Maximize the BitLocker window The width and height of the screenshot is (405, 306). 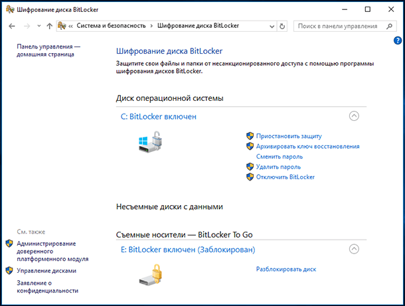(x=368, y=9)
